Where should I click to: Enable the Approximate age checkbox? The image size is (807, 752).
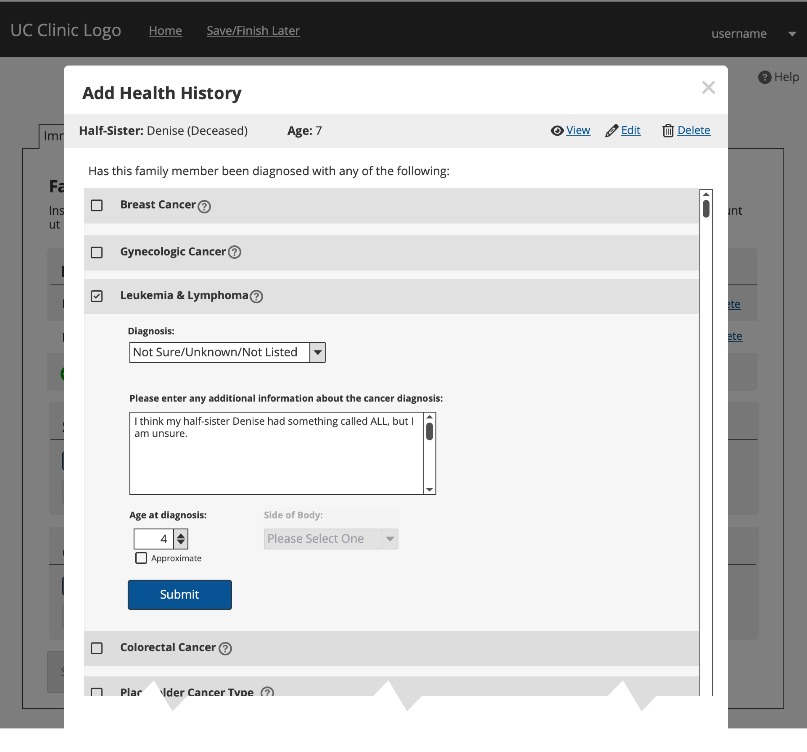click(x=141, y=558)
